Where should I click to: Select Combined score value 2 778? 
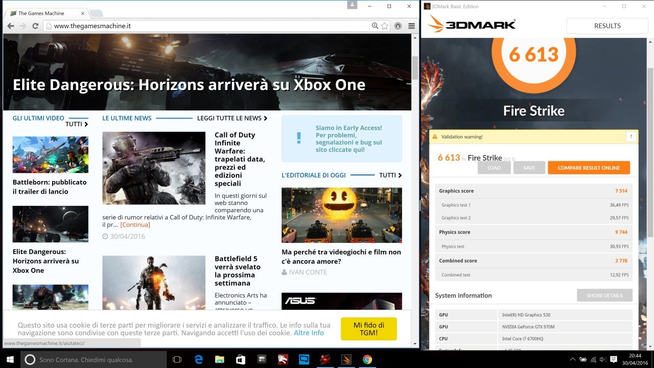coord(621,261)
